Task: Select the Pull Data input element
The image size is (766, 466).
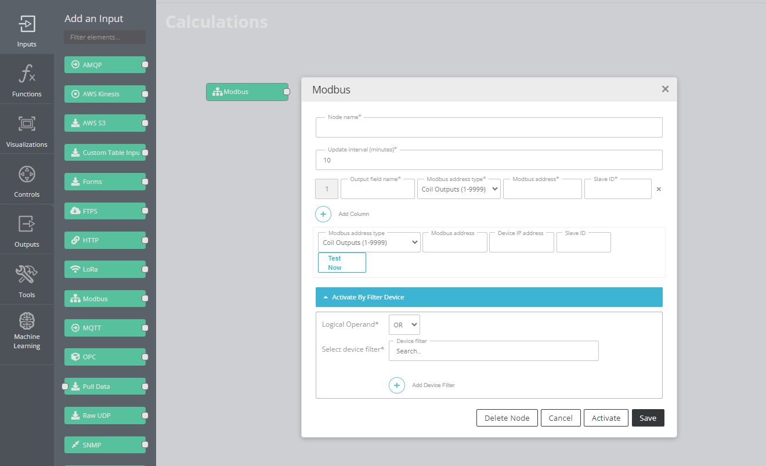Action: [104, 386]
